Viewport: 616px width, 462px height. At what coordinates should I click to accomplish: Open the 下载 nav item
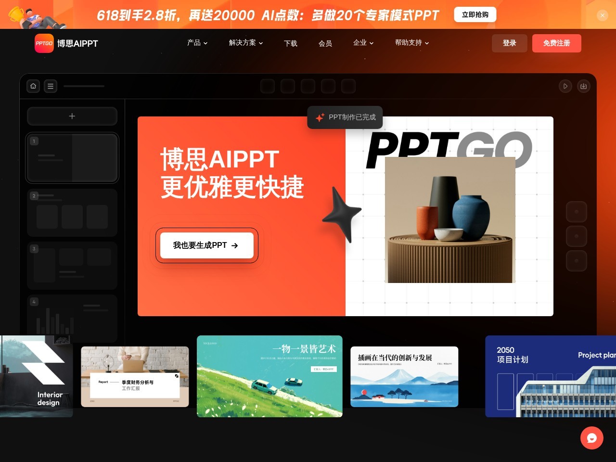pos(291,43)
